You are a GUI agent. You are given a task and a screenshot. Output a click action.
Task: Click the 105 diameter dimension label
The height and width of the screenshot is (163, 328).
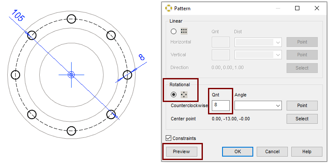pos(18,15)
